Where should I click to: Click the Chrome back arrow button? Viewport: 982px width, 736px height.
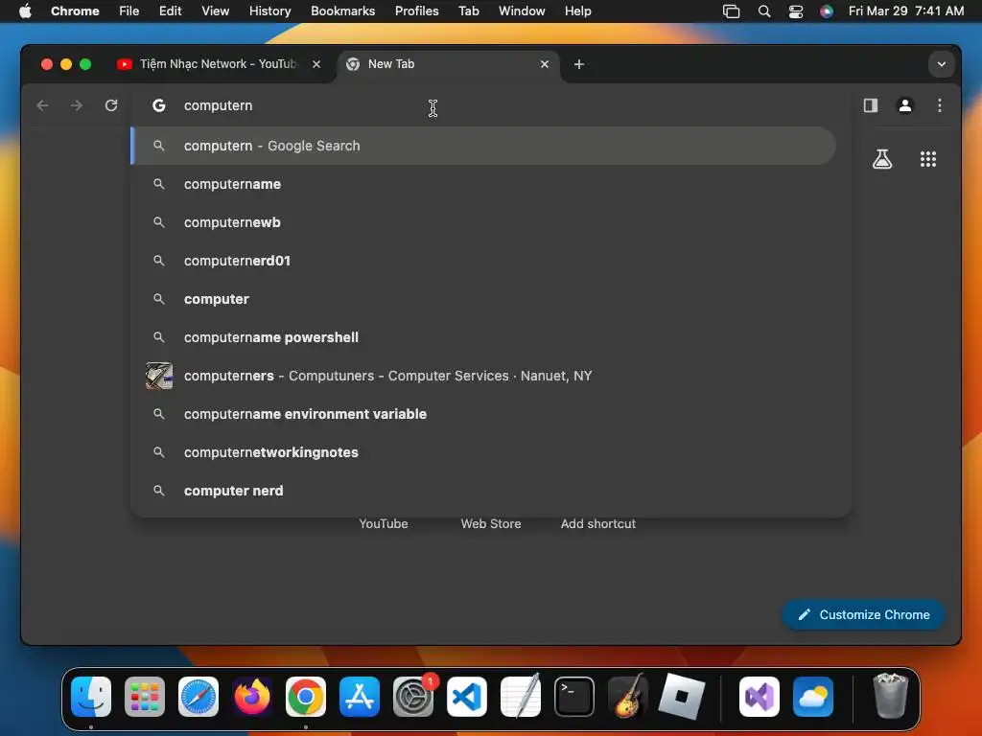point(42,105)
